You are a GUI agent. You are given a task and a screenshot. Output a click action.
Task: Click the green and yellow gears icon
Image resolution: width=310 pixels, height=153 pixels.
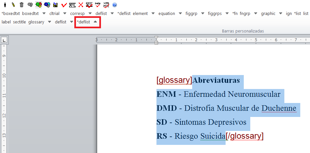[38, 5]
